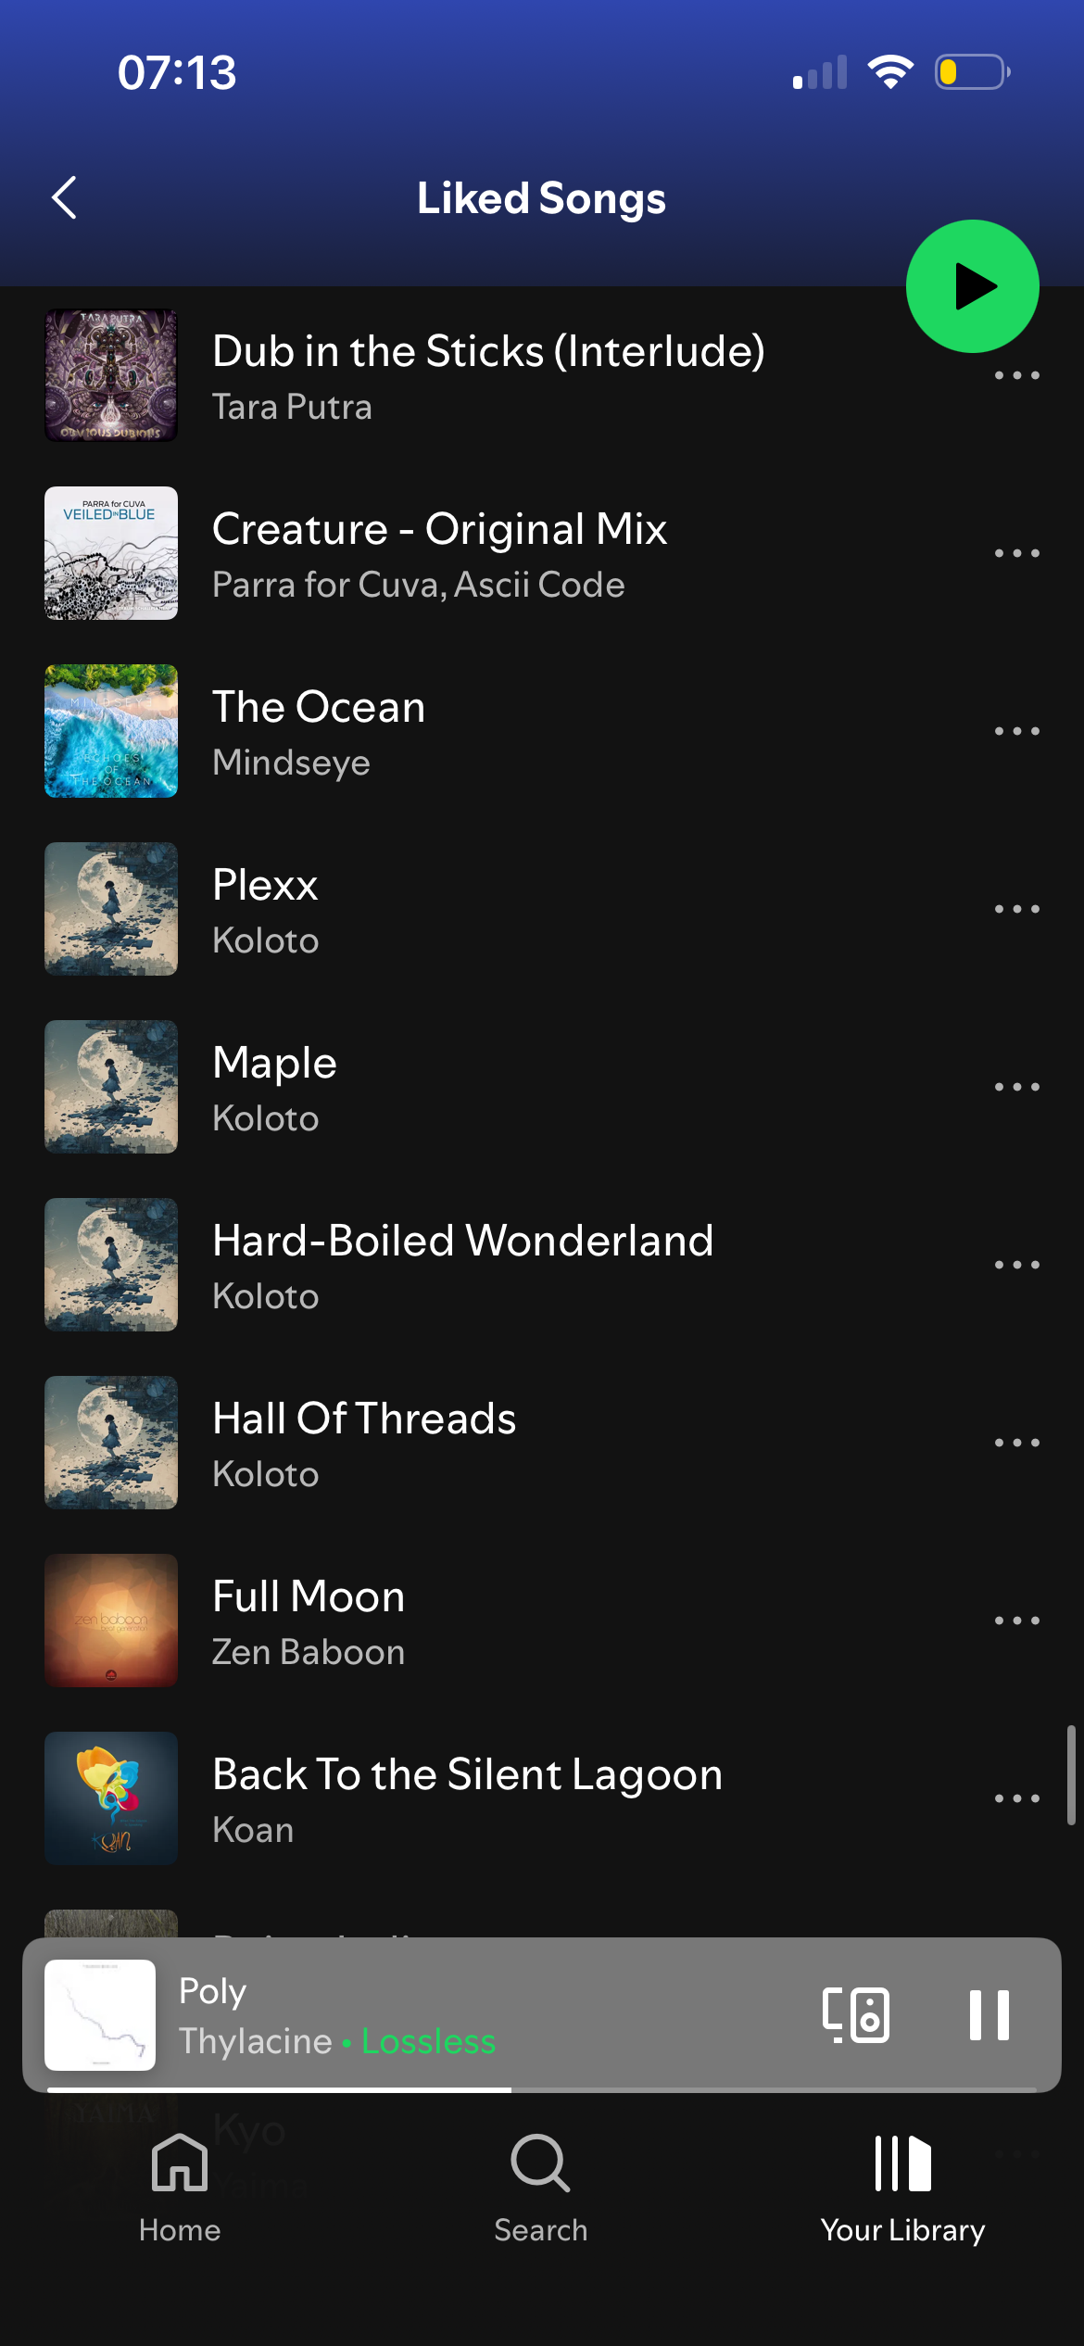The height and width of the screenshot is (2346, 1084).
Task: Open options for Dub in the Sticks
Action: [x=1016, y=375]
